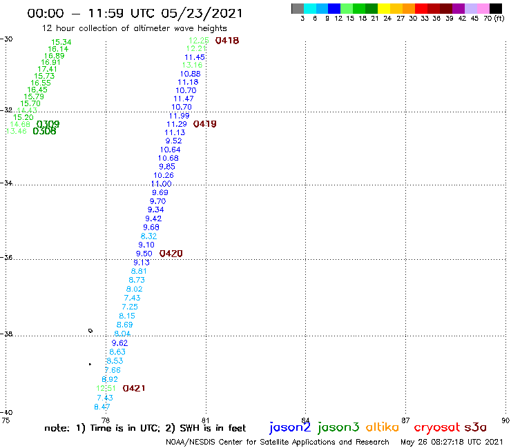The image size is (511, 448).
Task: Click the wave height value 9.62
Action: [x=119, y=343]
